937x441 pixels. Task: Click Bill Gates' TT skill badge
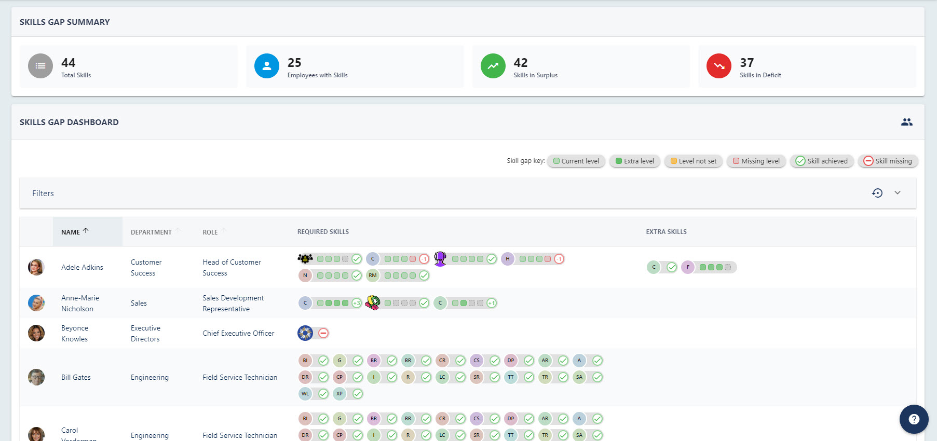pos(511,377)
